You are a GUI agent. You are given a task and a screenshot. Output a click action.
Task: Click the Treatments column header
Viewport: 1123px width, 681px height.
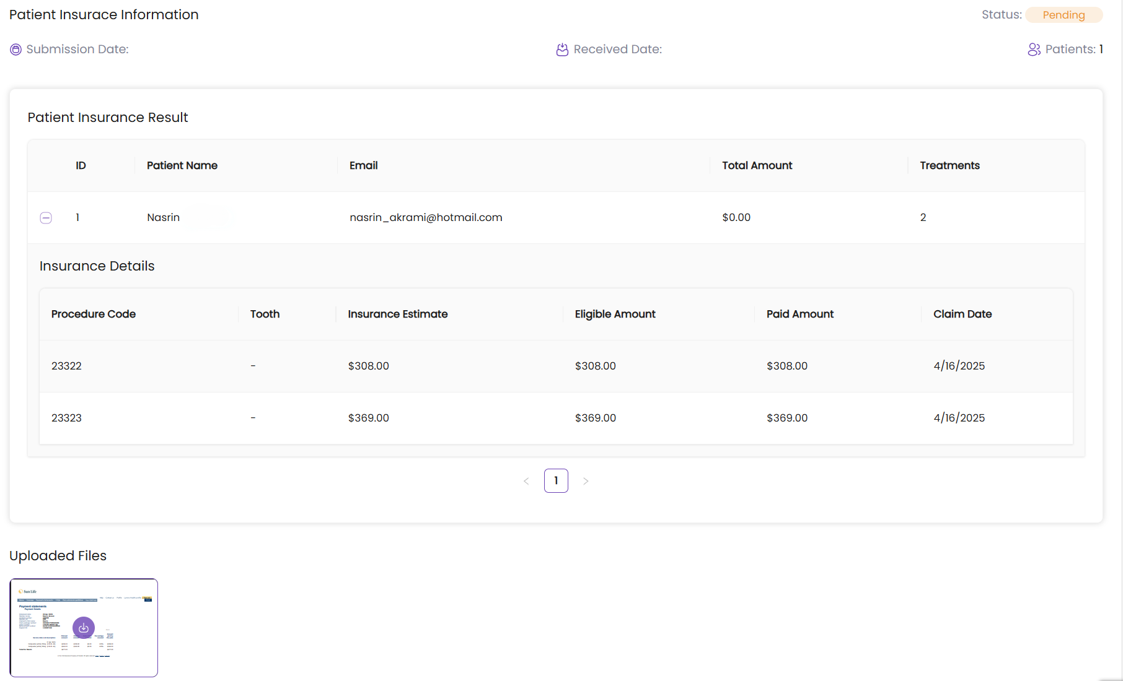tap(950, 165)
